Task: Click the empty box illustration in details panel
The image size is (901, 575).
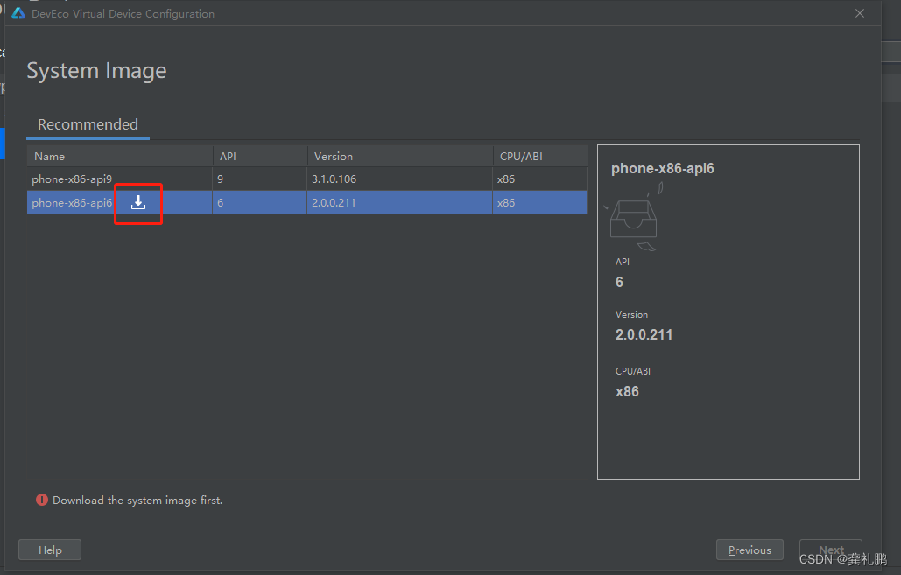Action: (x=634, y=216)
